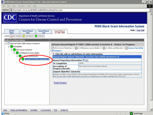Open the Help menu in menu bar

click(x=35, y=6)
